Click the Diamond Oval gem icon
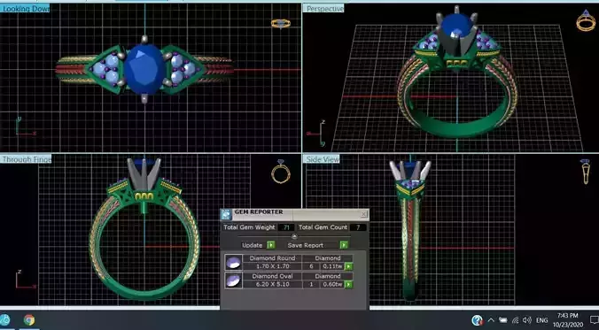Image resolution: width=599 pixels, height=330 pixels. [x=233, y=280]
